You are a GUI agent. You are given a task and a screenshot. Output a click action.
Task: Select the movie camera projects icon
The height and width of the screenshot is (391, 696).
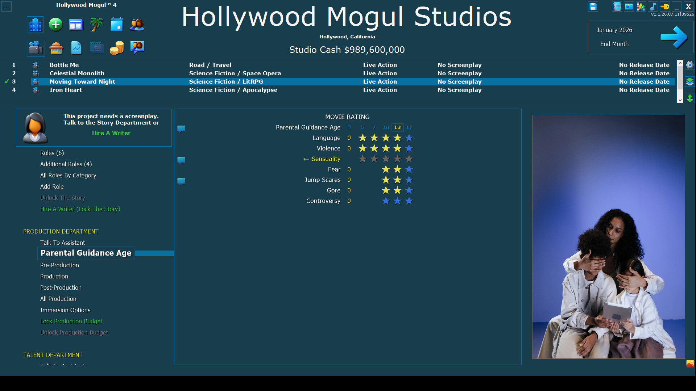click(36, 47)
